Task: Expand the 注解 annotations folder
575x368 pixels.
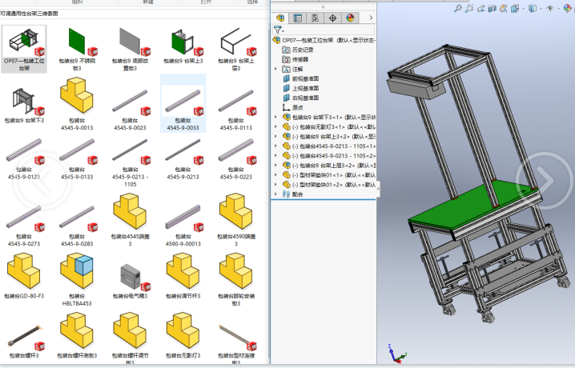Action: 275,69
